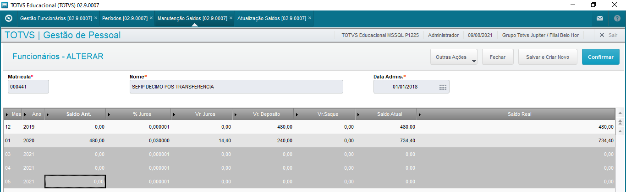This screenshot has height=192, width=626.
Task: Click the Matricula input field
Action: [28, 87]
